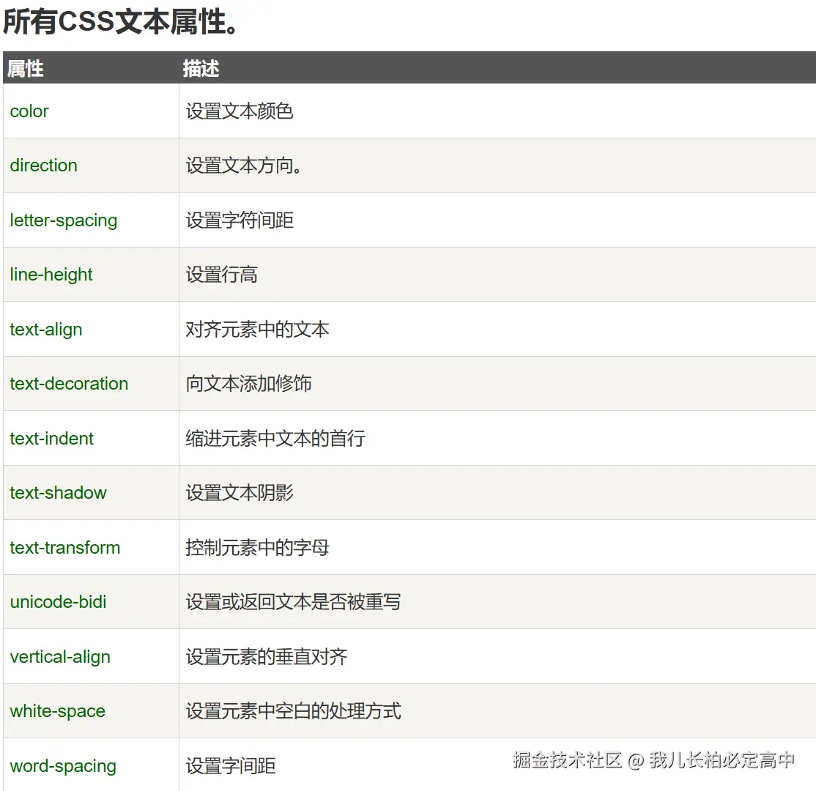Open the vertical-align property link
Screen dimensions: 816x791
tap(60, 657)
